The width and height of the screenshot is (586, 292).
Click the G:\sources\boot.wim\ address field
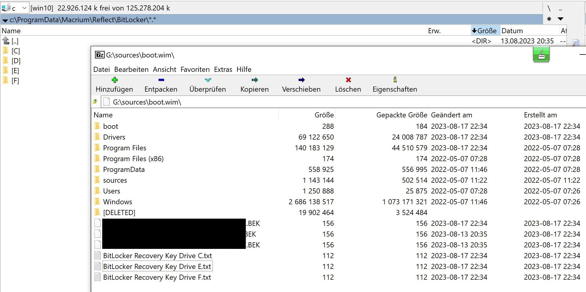(343, 102)
